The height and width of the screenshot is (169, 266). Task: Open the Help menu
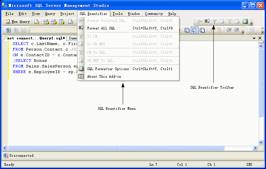coord(172,14)
